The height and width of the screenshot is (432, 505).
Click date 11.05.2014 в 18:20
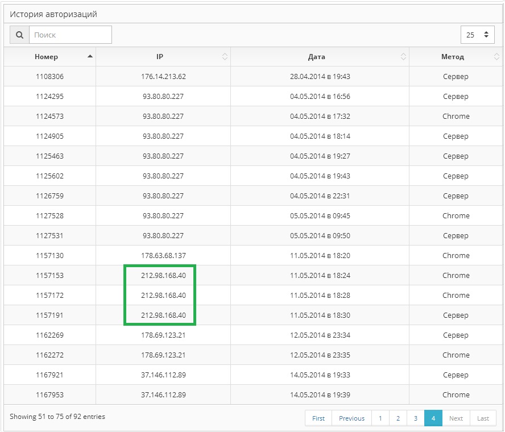coord(320,256)
